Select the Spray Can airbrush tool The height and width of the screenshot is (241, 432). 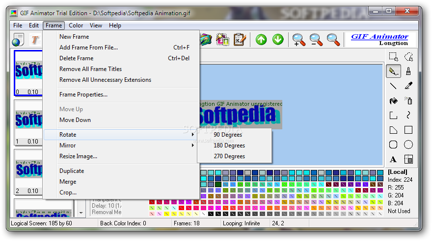coord(408,101)
